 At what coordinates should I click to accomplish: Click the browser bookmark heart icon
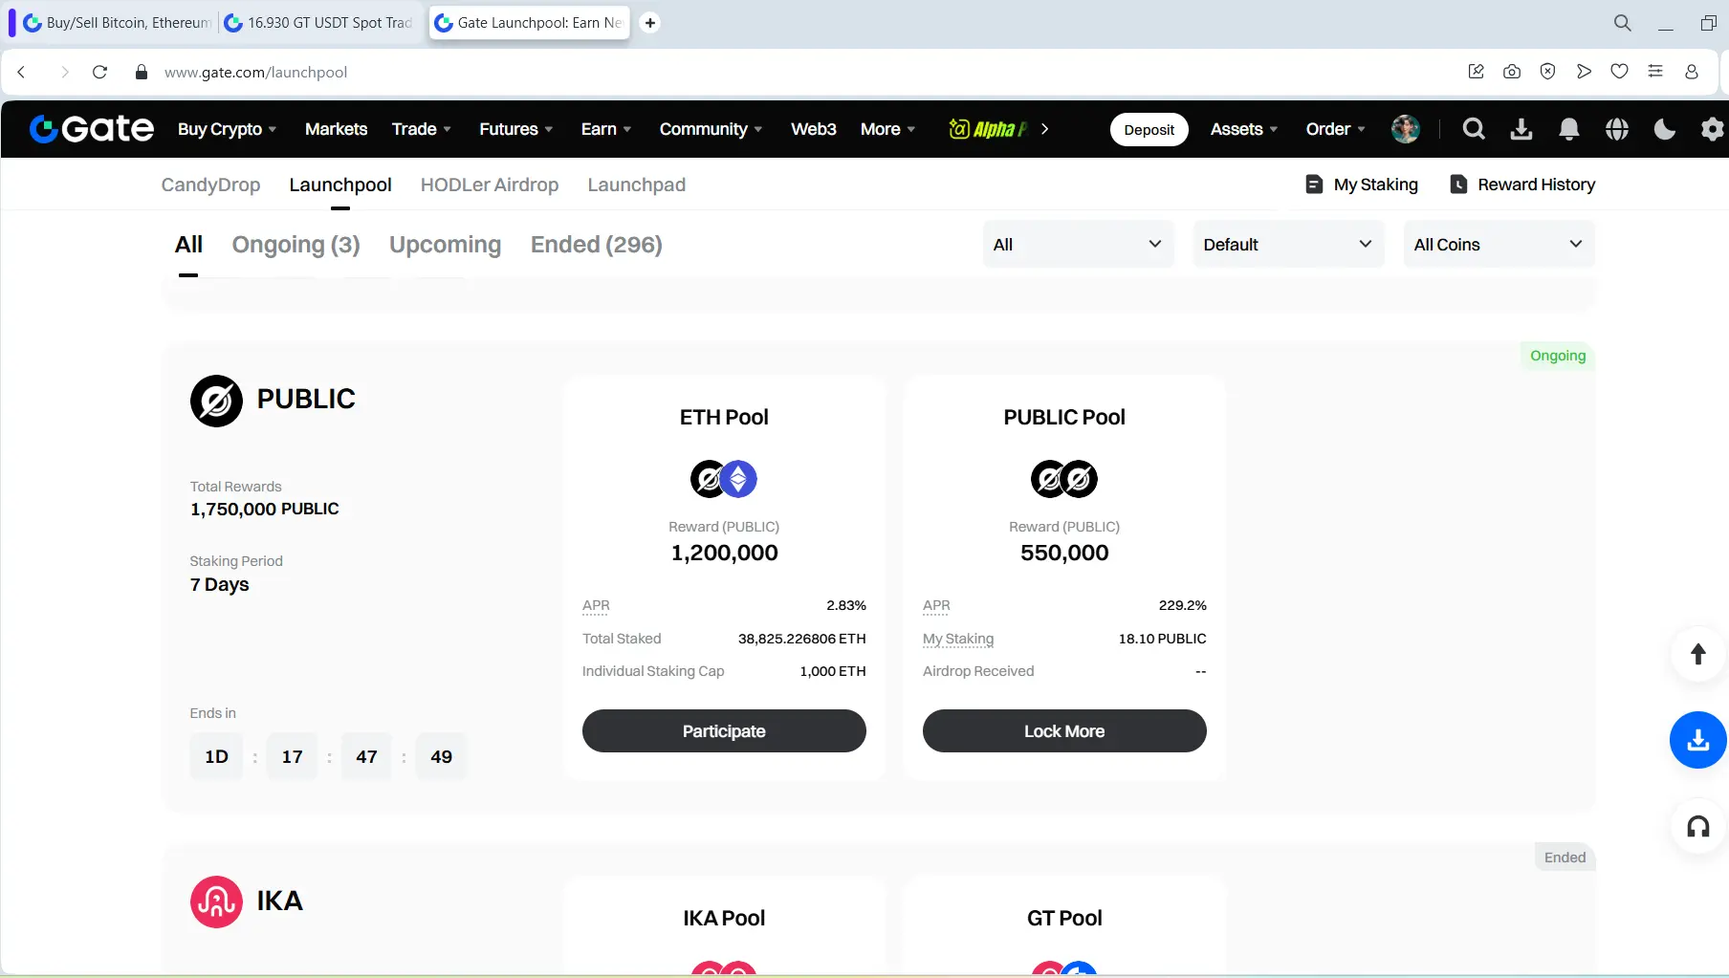point(1619,72)
